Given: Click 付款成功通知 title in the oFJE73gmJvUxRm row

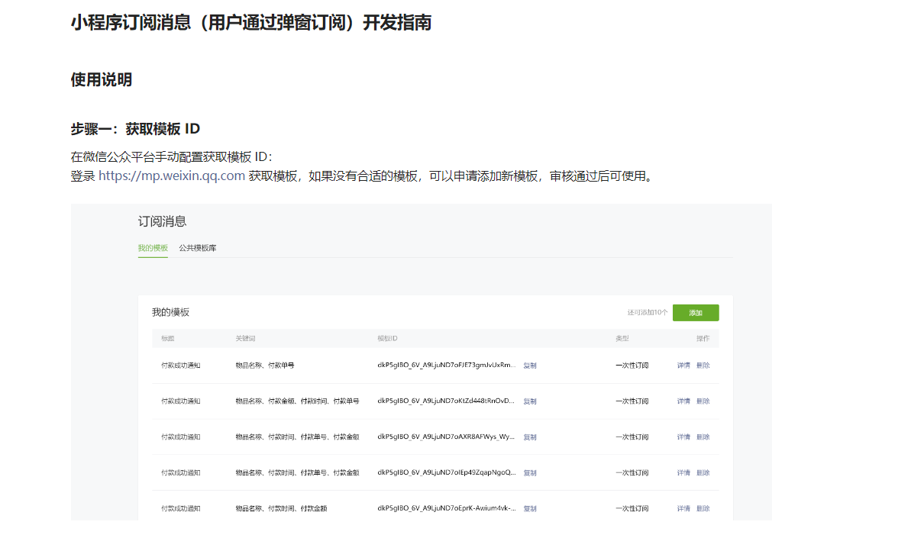Looking at the screenshot, I should pyautogui.click(x=181, y=366).
